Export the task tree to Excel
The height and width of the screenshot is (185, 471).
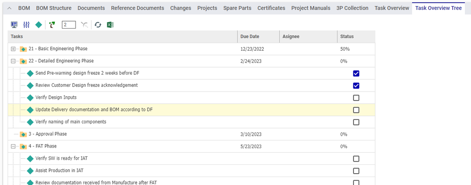click(110, 25)
